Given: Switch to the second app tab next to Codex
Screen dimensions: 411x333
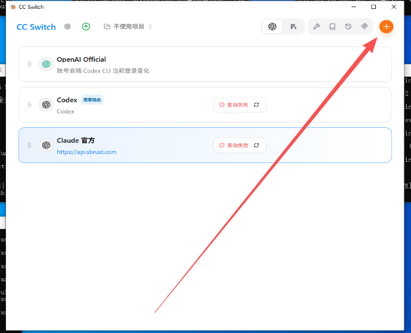Looking at the screenshot, I should (x=293, y=27).
